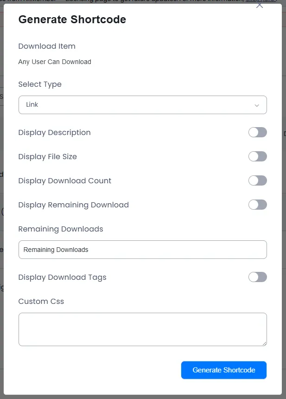Image resolution: width=286 pixels, height=399 pixels.
Task: Switch on Display Remaining Download
Action: click(x=257, y=205)
